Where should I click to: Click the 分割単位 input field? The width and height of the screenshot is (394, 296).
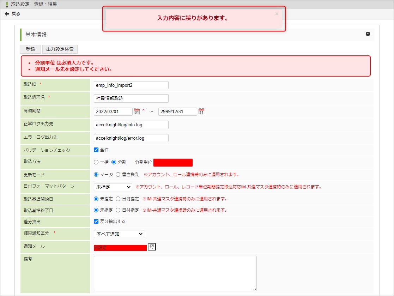(173, 163)
